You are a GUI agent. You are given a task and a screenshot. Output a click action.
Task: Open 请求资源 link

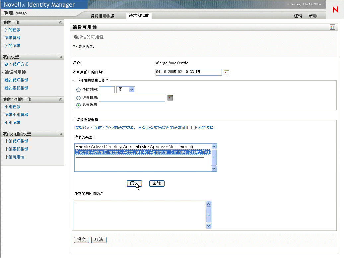click(x=13, y=38)
